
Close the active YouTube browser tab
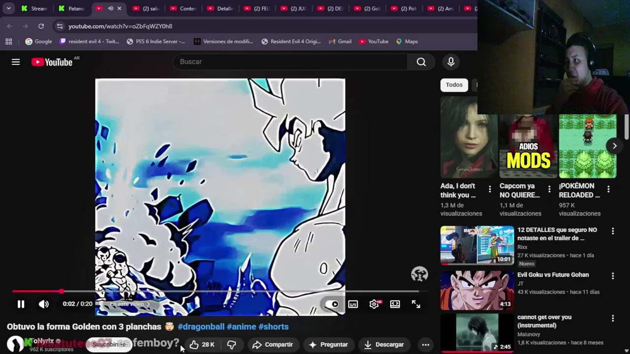[x=119, y=8]
